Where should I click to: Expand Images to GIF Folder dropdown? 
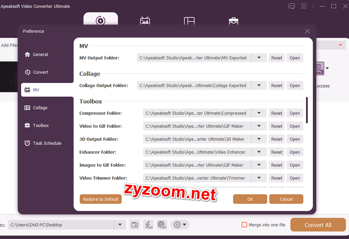pos(259,165)
